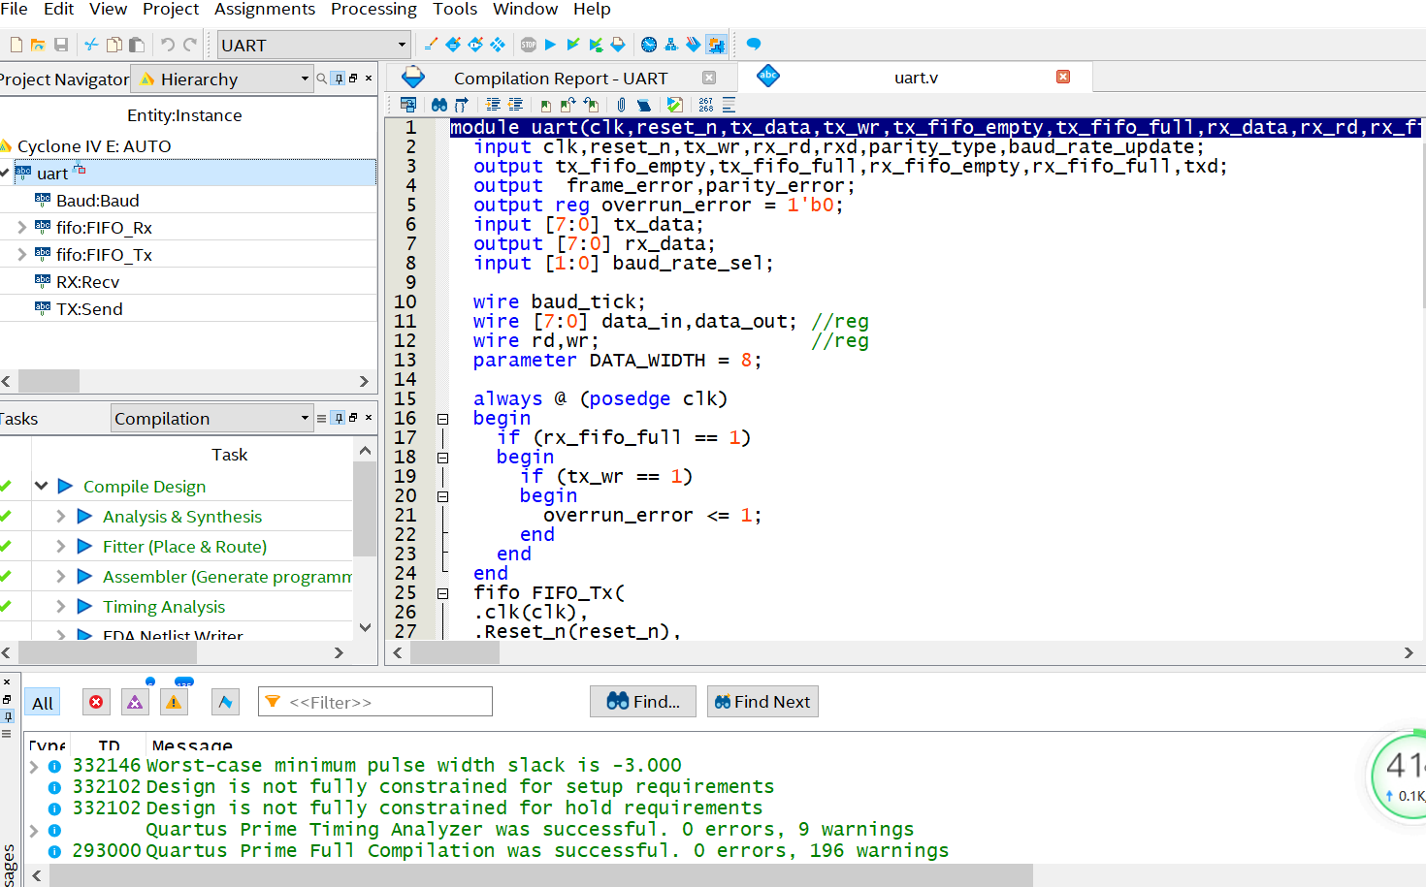Expand the message 332146 pulse width slack

coord(35,766)
